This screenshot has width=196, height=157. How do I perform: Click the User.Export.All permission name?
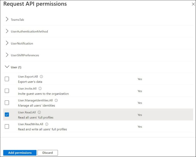[28, 77]
